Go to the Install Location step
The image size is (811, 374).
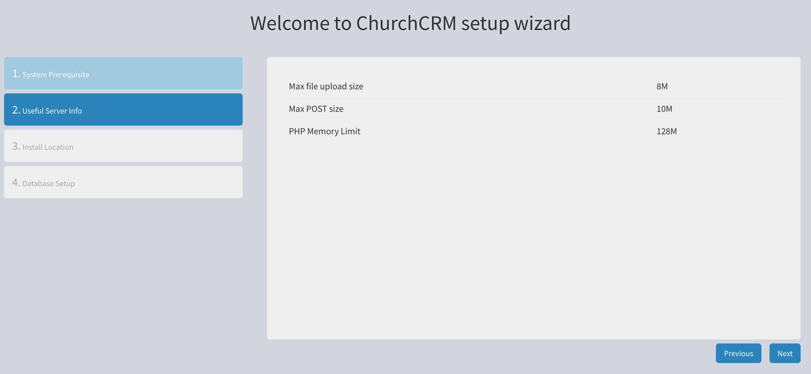click(123, 146)
